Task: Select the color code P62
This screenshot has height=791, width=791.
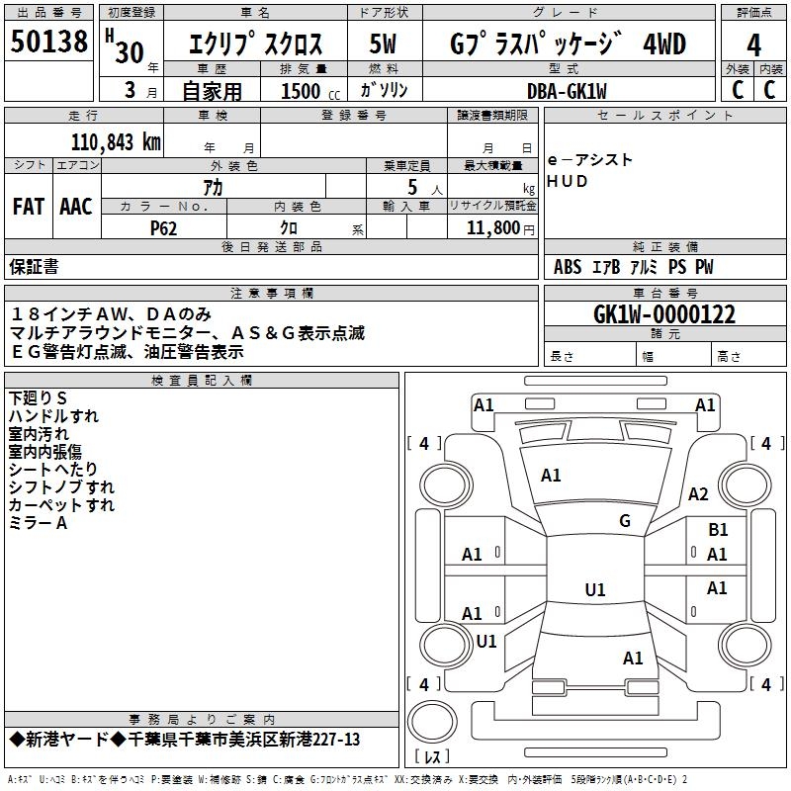Action: tap(164, 228)
